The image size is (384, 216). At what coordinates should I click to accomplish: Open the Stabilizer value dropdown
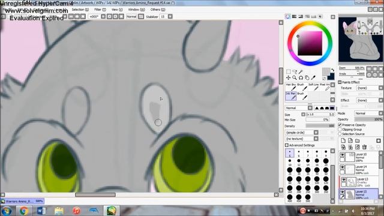click(x=170, y=17)
